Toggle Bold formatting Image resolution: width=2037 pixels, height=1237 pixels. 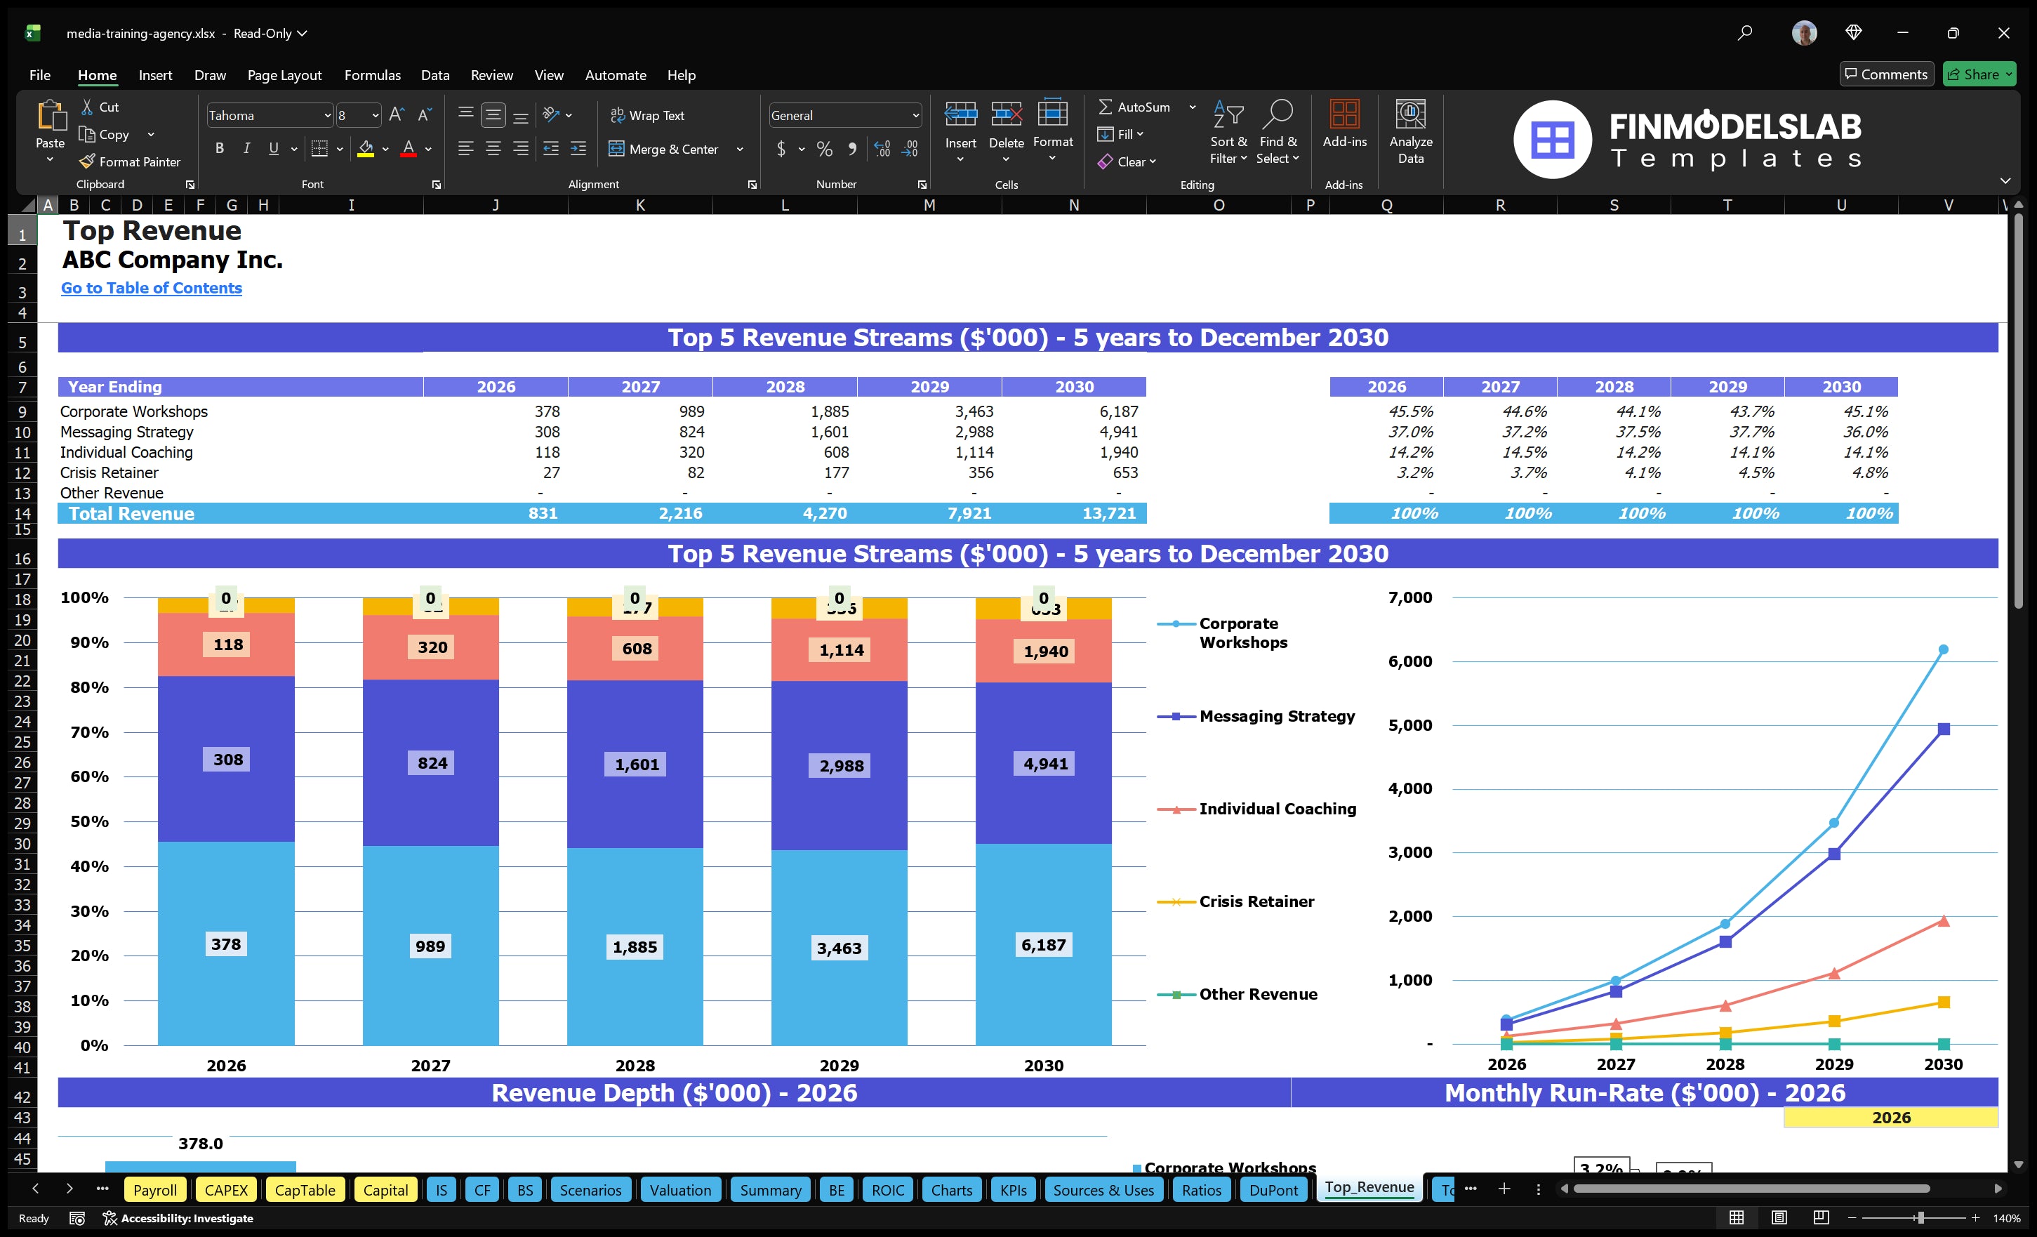(219, 149)
